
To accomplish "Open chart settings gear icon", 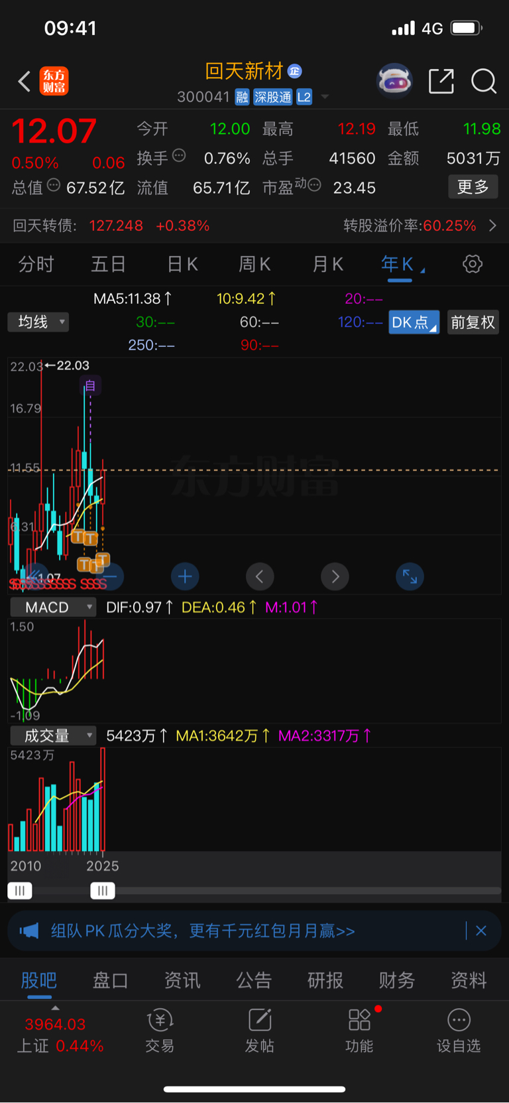I will click(x=473, y=264).
